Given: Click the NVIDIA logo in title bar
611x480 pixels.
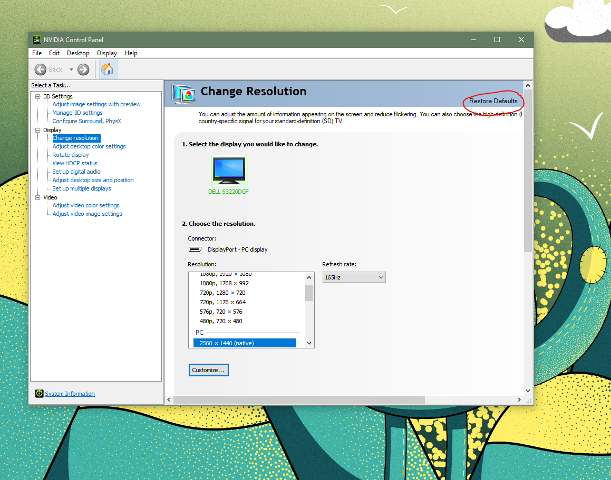Looking at the screenshot, I should tap(36, 39).
